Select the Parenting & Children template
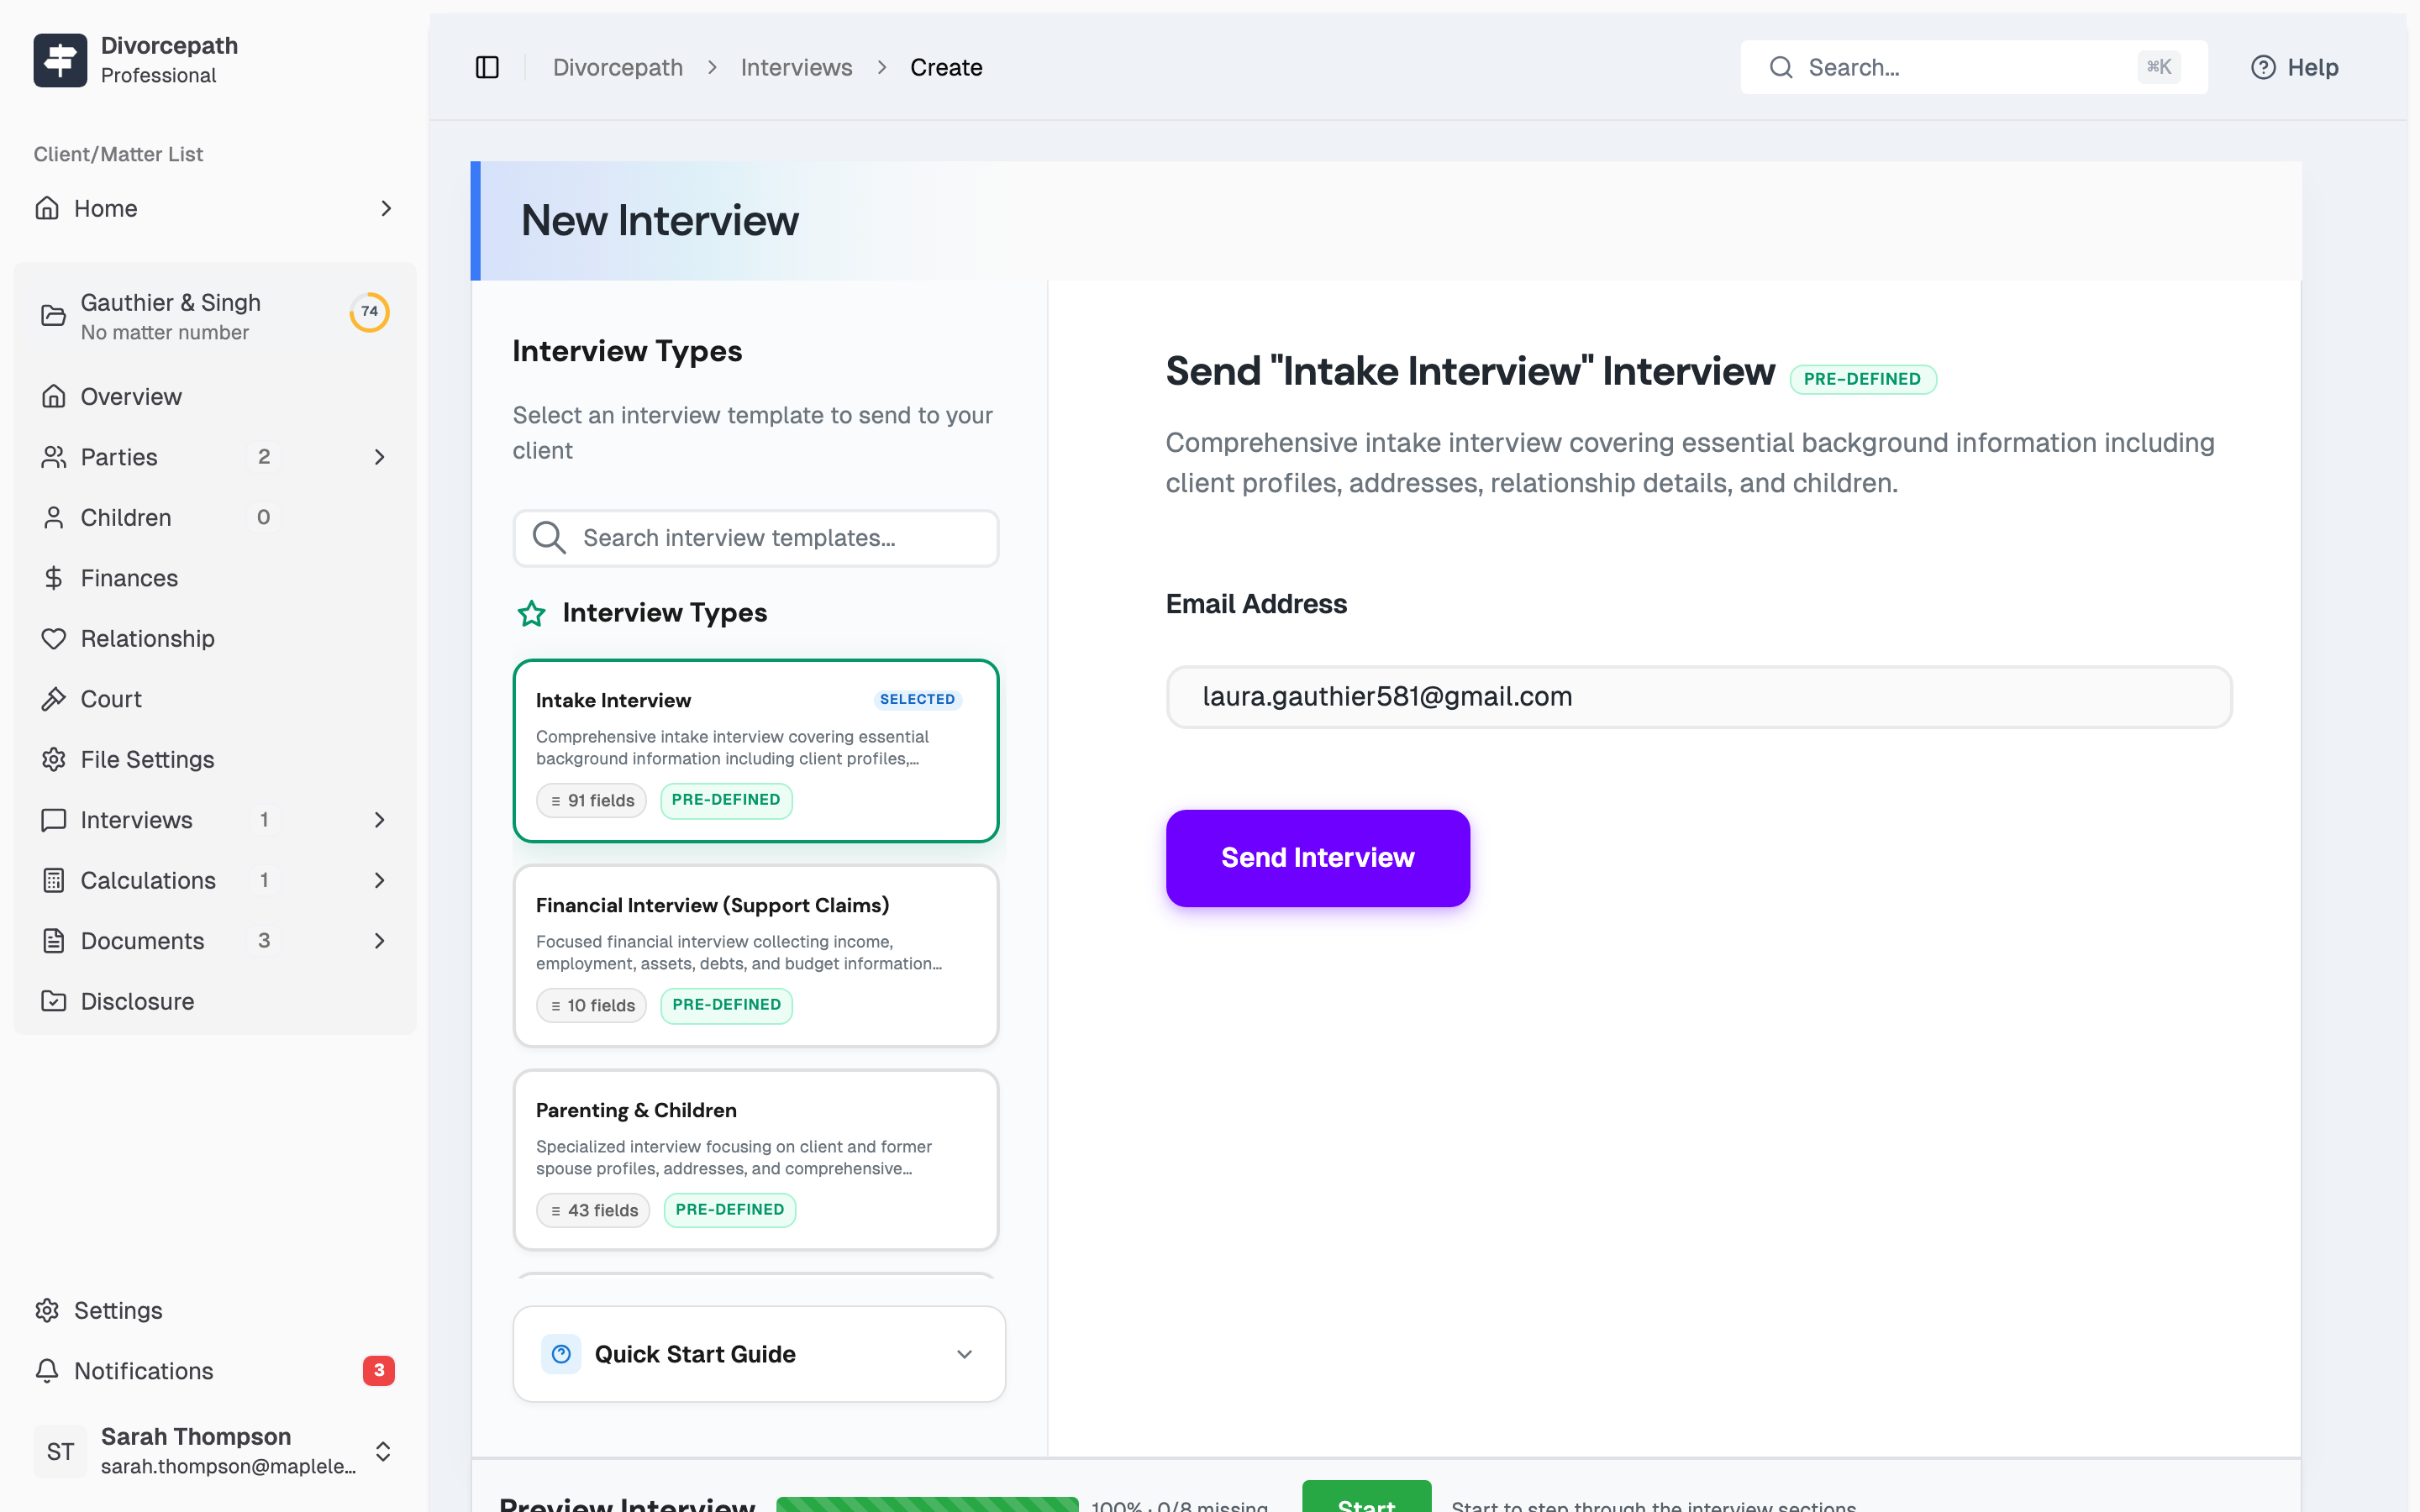The height and width of the screenshot is (1512, 2420). pyautogui.click(x=755, y=1160)
